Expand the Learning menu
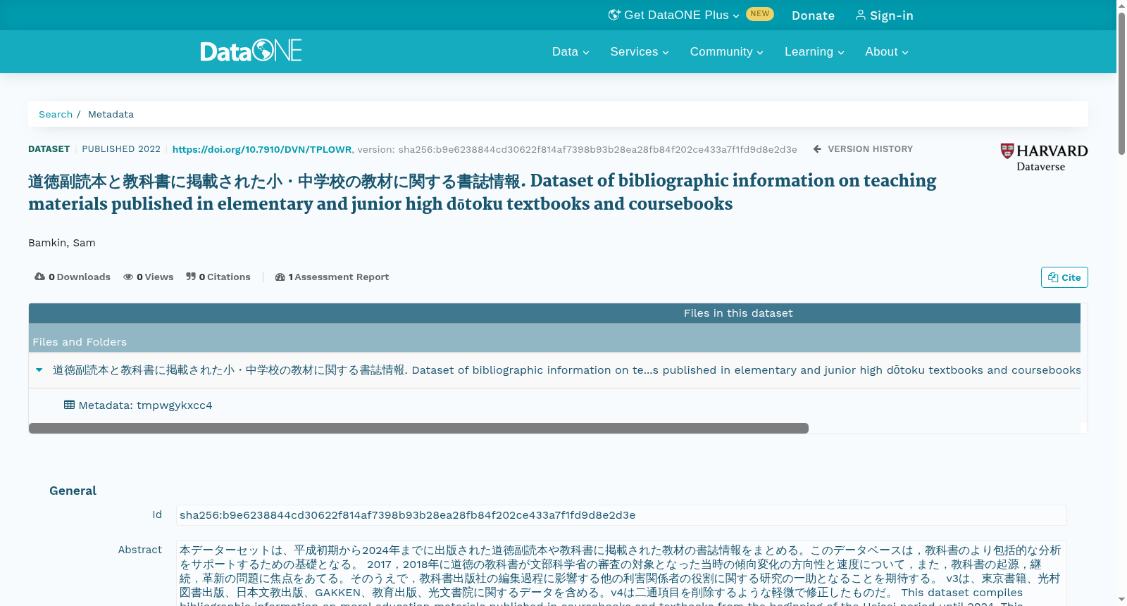This screenshot has width=1127, height=606. (x=814, y=51)
